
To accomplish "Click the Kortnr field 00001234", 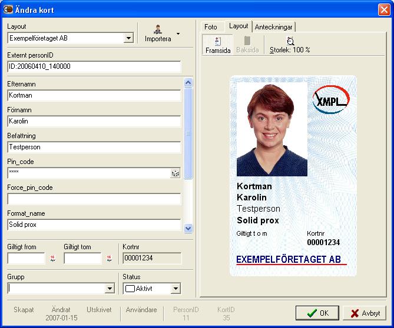I will coord(152,258).
